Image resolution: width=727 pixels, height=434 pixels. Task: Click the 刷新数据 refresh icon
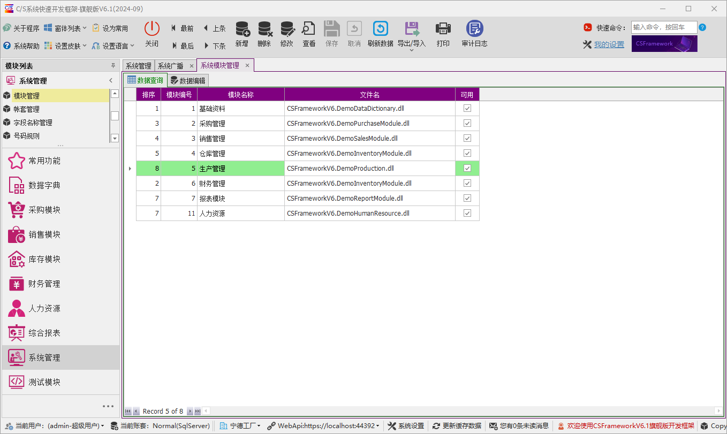point(380,29)
